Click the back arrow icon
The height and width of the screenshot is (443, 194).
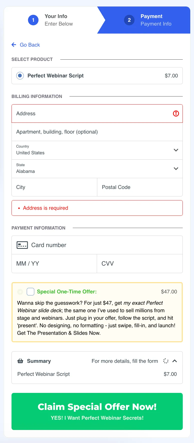coord(14,45)
